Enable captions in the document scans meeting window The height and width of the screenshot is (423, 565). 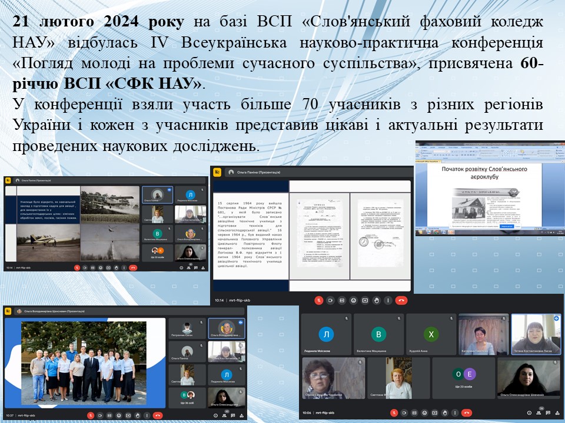341,300
